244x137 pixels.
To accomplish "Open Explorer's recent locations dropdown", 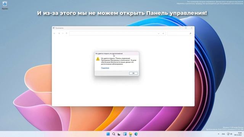I will 63,33.
